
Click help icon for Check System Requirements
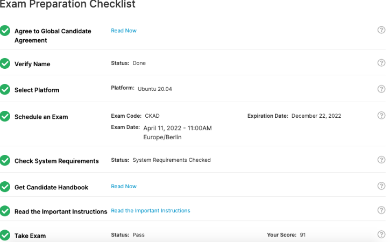381,160
